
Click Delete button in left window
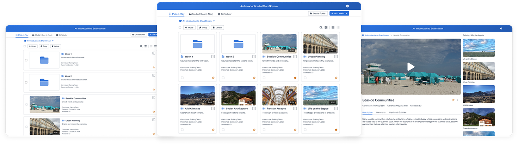(56, 46)
